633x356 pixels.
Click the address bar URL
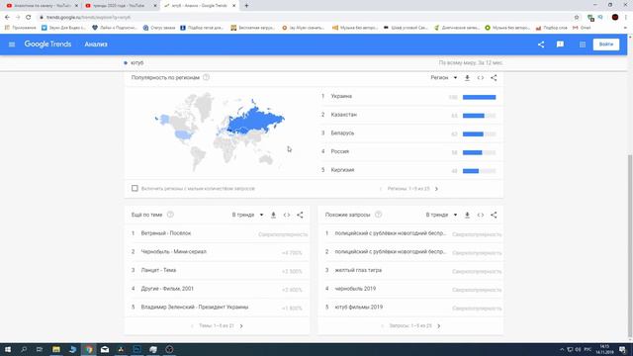click(x=88, y=18)
